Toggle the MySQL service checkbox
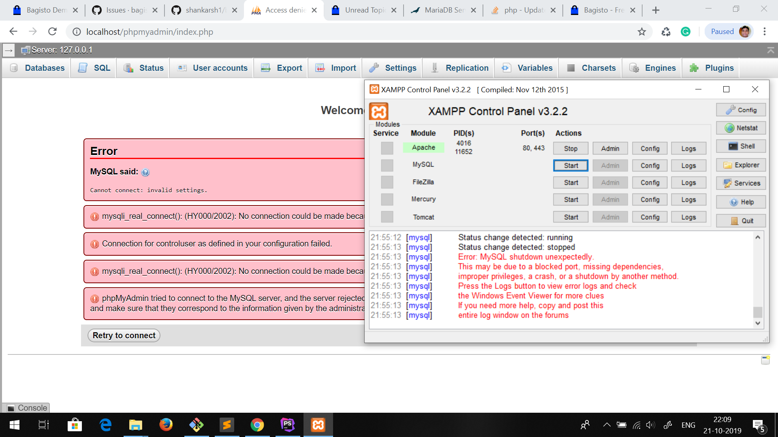The image size is (778, 437). (387, 165)
